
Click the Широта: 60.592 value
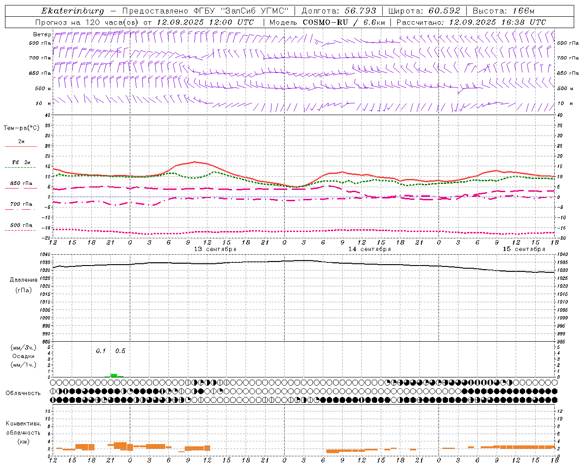[x=424, y=11]
